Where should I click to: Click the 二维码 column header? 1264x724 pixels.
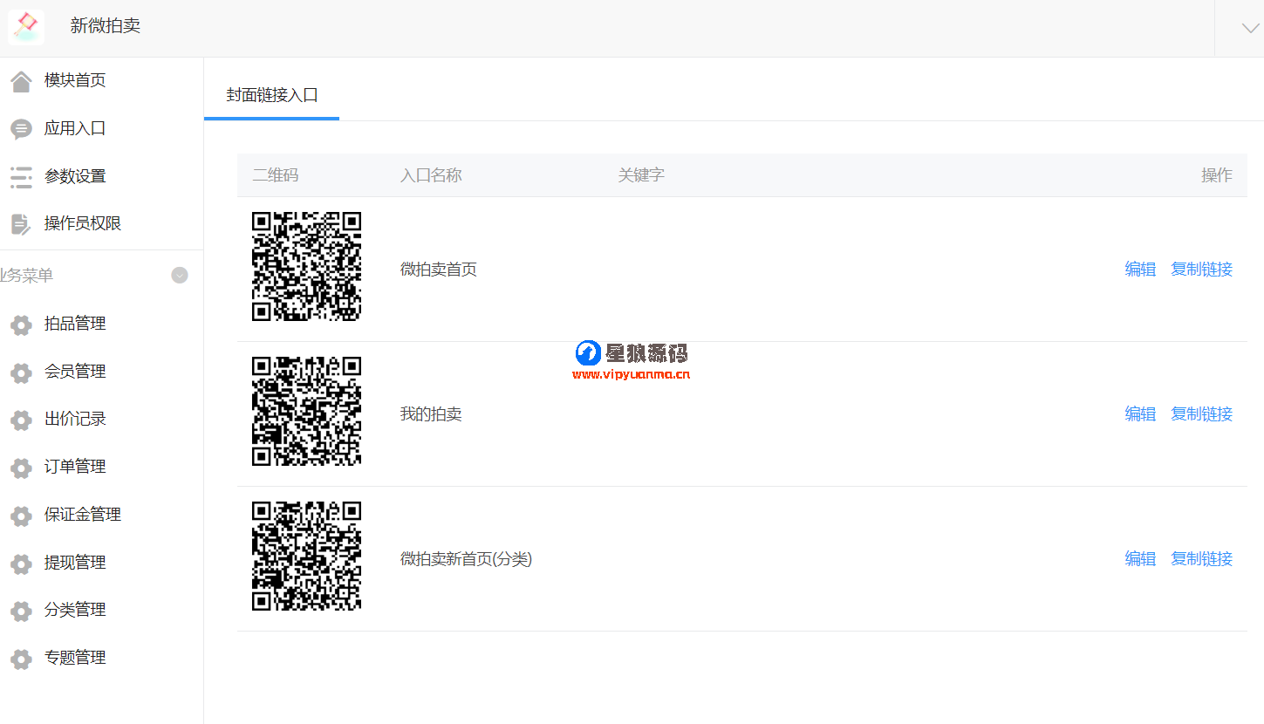coord(276,175)
